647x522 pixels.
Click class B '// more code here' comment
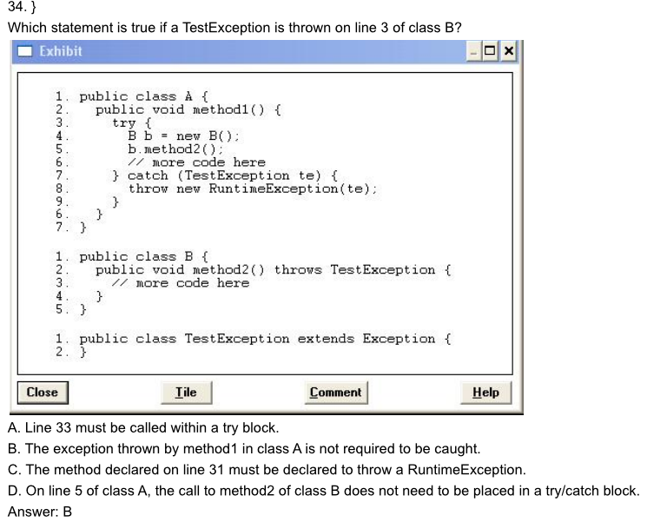[181, 283]
